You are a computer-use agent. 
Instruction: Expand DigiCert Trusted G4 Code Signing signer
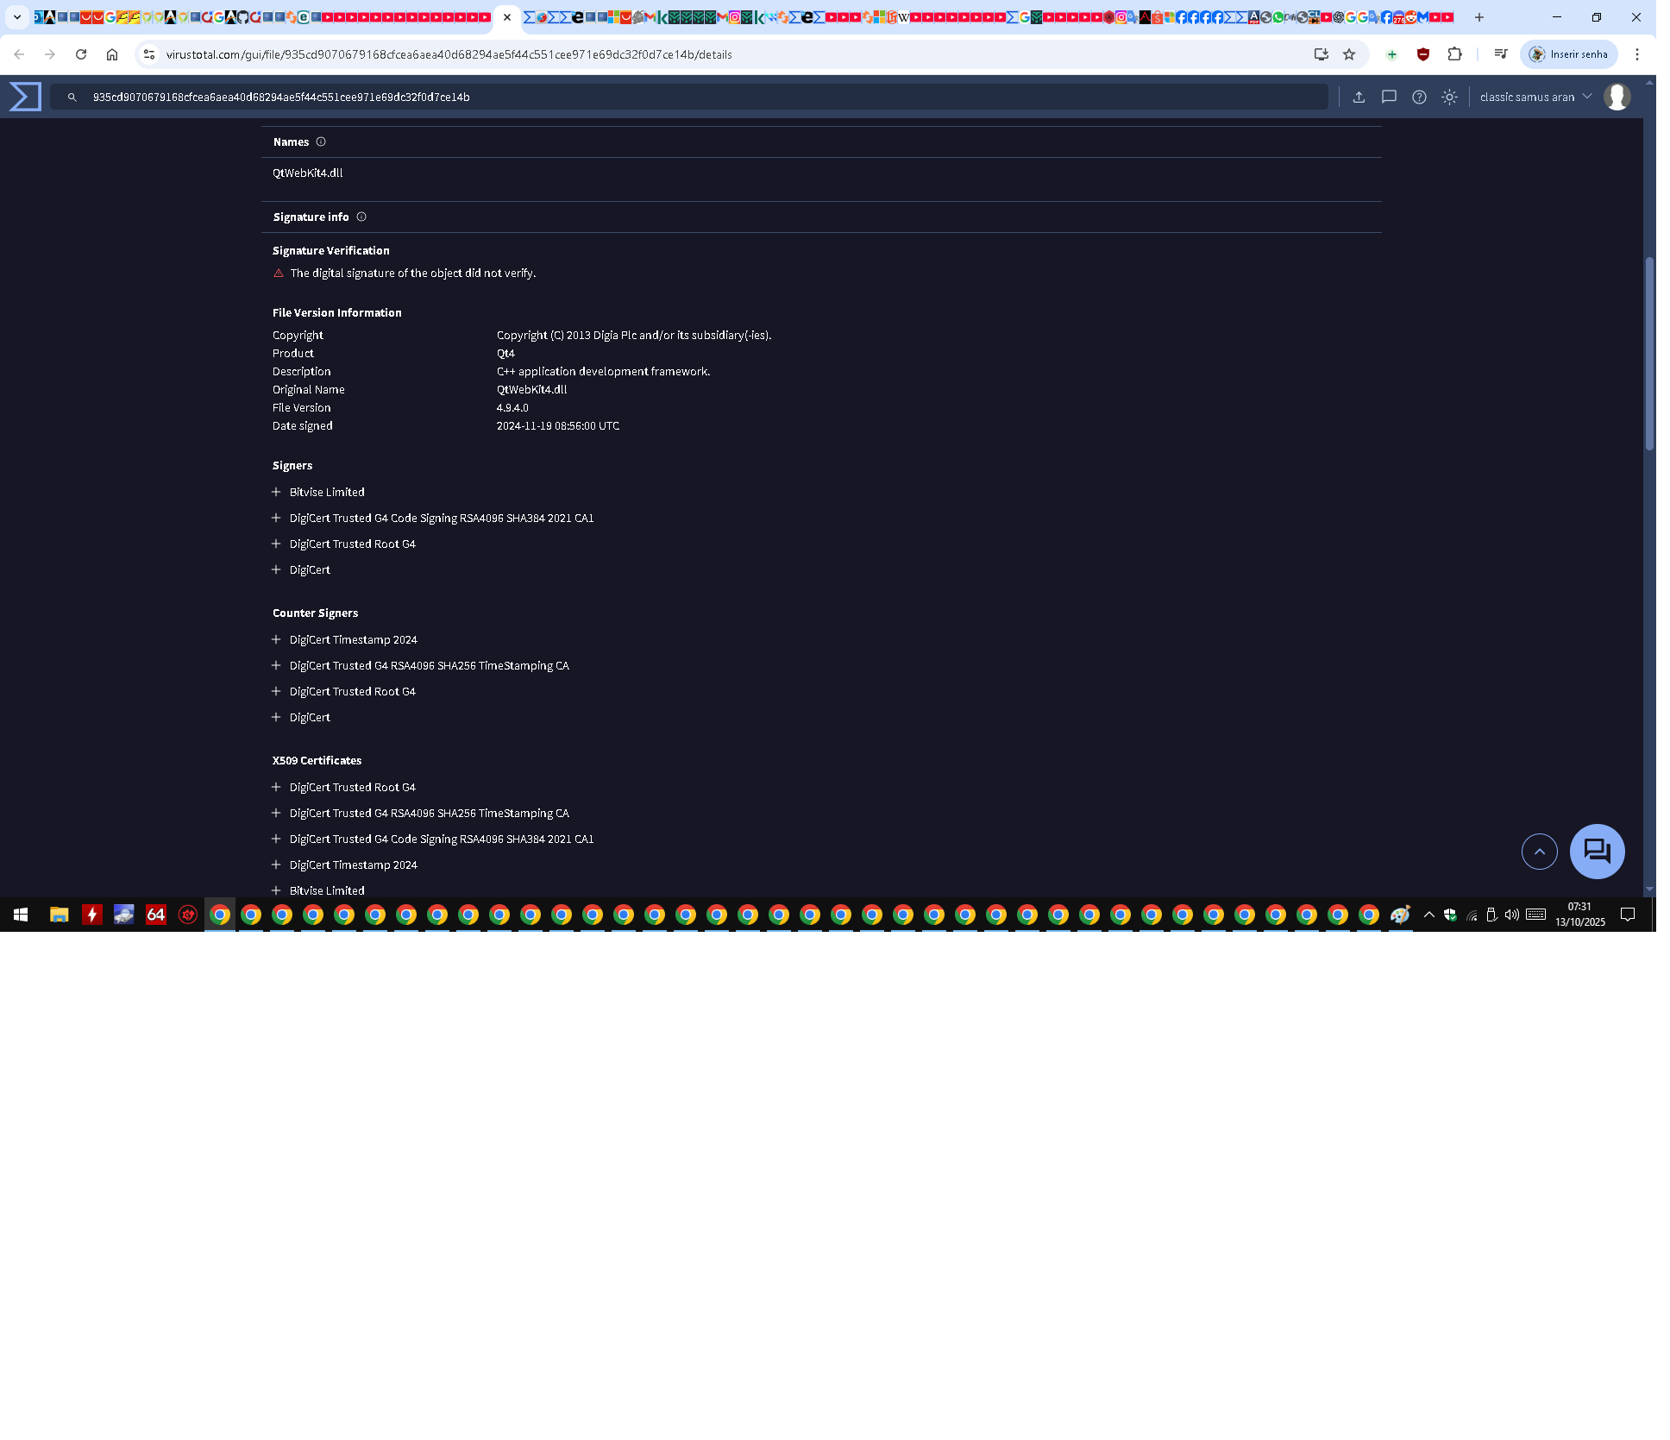click(x=276, y=518)
